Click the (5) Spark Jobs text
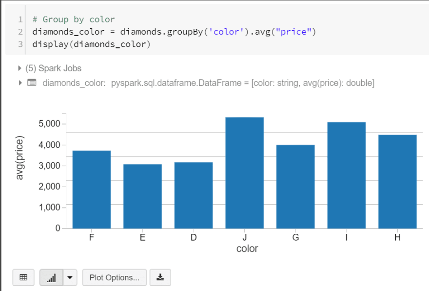The height and width of the screenshot is (291, 429). click(53, 68)
